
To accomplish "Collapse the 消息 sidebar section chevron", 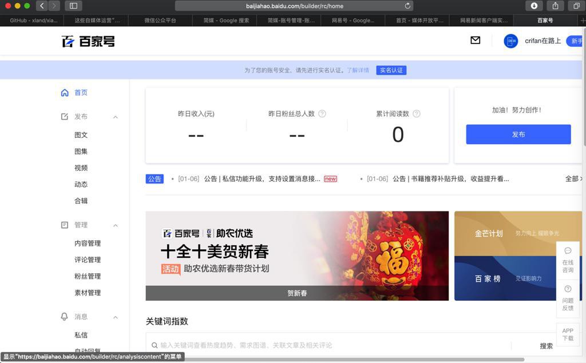I will tap(116, 317).
